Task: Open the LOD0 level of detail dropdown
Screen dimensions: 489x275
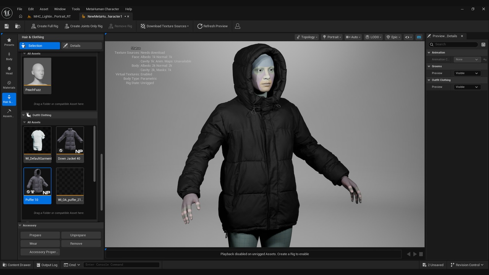Action: 373,37
